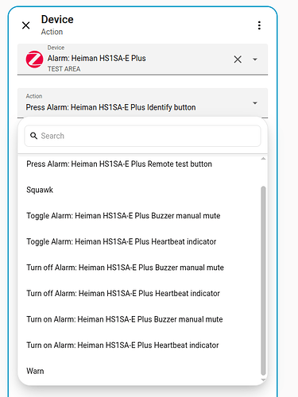Select Turn off Buzzer manual mute
Screen dimensions: 298x397
139,268
